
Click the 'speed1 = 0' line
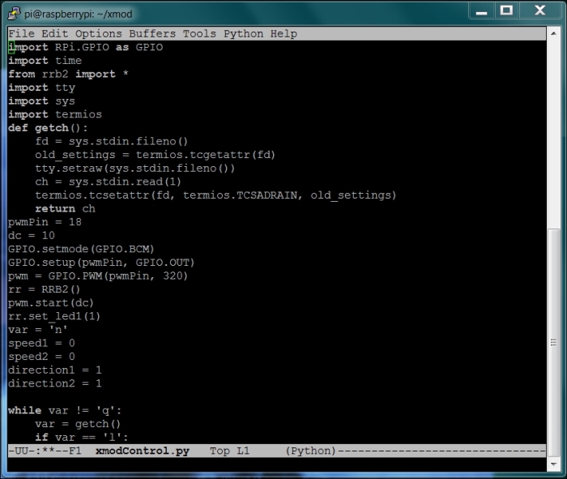42,344
